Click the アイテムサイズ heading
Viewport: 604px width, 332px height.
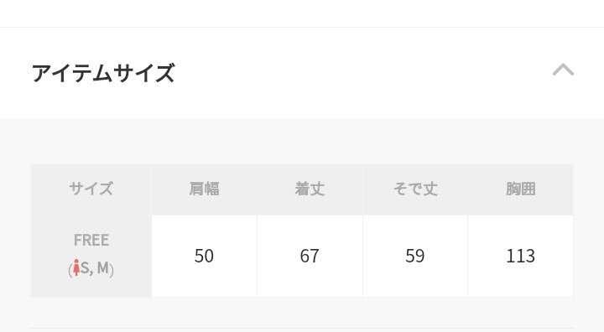(103, 73)
